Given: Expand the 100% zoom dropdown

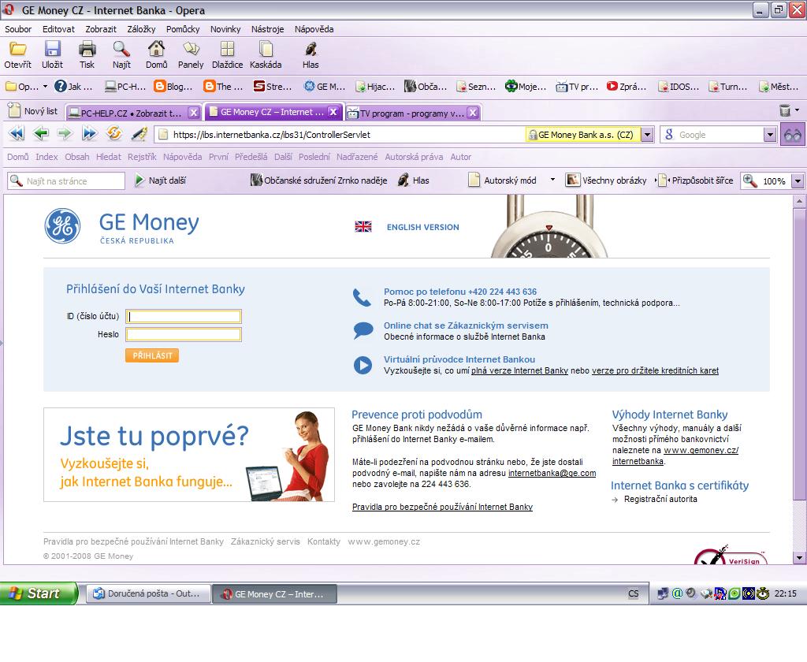Looking at the screenshot, I should click(x=797, y=181).
